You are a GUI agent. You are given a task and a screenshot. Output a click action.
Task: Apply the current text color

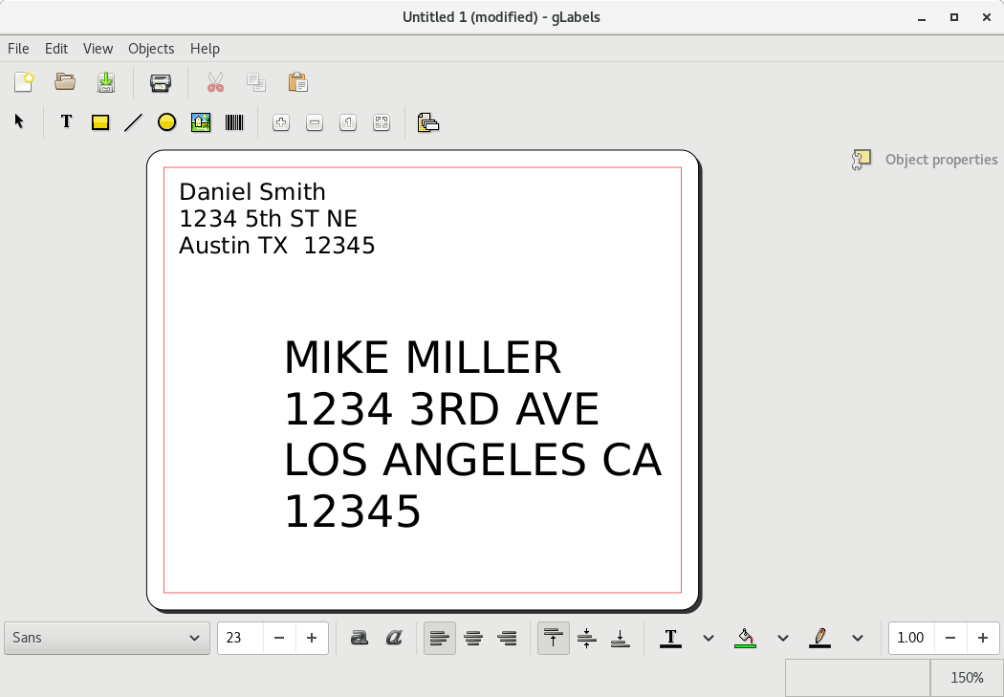click(670, 638)
